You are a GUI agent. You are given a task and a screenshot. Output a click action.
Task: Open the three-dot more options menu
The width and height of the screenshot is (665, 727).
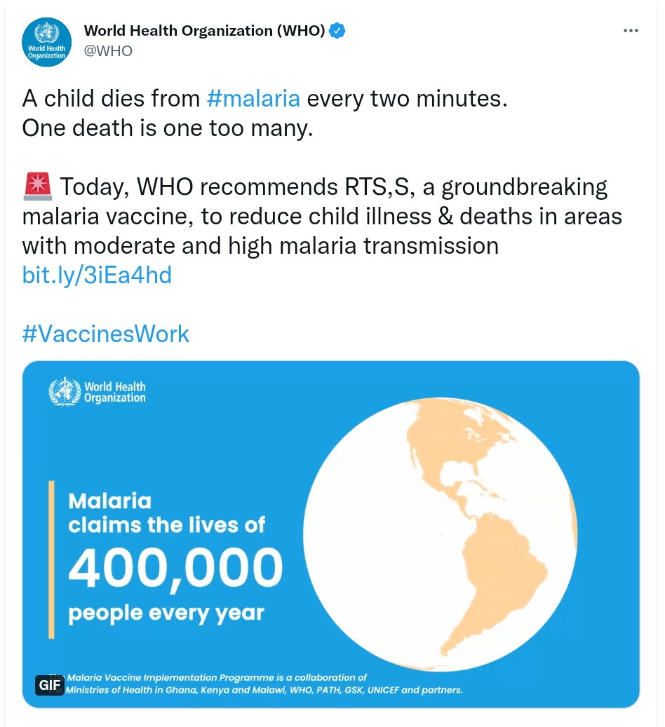[631, 31]
